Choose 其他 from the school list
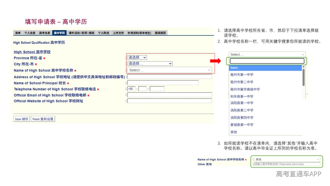Image resolution: width=330 pixels, height=186 pixels. coord(234,132)
